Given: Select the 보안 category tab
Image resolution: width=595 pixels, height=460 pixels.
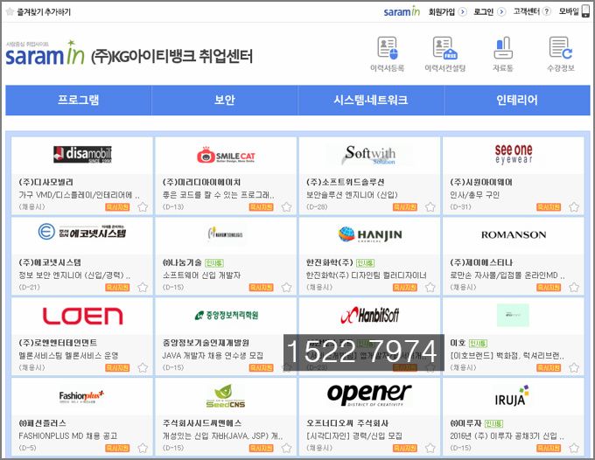Looking at the screenshot, I should (225, 100).
